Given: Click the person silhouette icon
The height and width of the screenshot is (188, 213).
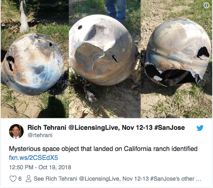Looking at the screenshot, I should click(29, 179).
